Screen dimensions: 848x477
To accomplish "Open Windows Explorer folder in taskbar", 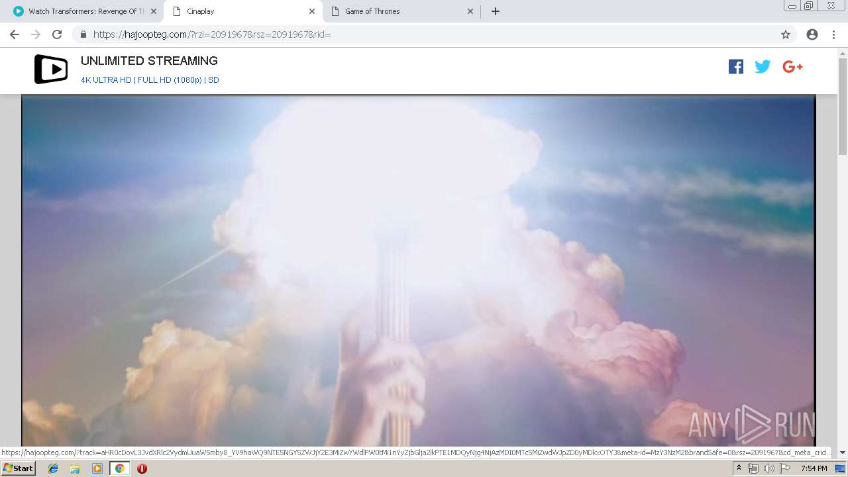I will 75,468.
